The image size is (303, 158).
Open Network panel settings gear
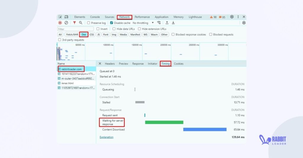click(x=244, y=23)
